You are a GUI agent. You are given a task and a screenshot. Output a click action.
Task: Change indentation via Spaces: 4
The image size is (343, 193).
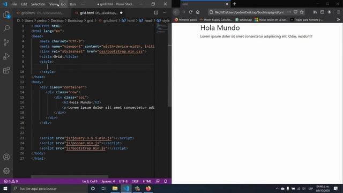(x=108, y=181)
